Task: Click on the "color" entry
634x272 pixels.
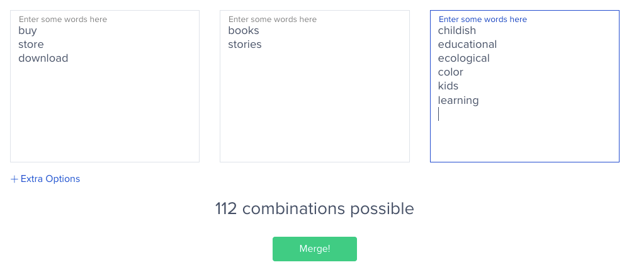Action: click(x=451, y=72)
